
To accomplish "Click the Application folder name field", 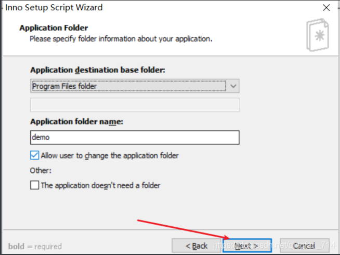I will point(135,137).
